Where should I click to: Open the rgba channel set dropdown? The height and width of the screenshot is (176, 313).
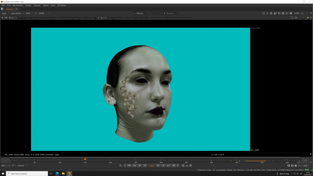[6, 13]
